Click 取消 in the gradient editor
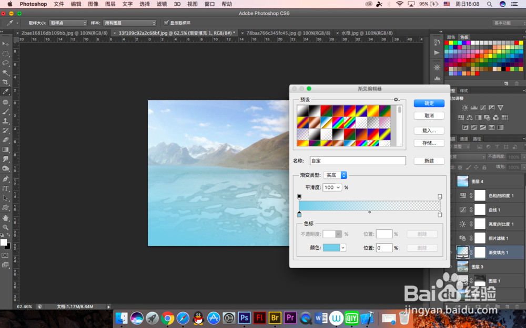 click(x=429, y=115)
